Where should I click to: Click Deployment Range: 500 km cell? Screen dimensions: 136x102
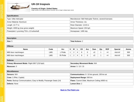[101, 78]
